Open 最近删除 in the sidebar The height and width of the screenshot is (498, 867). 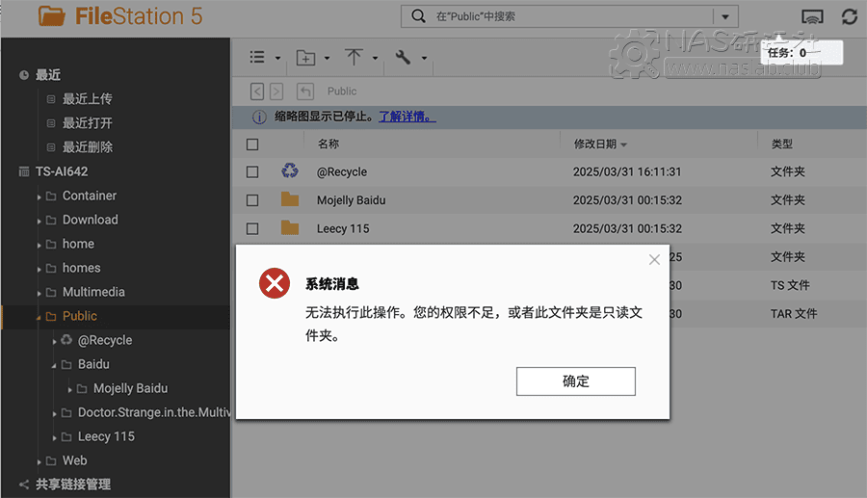[88, 147]
